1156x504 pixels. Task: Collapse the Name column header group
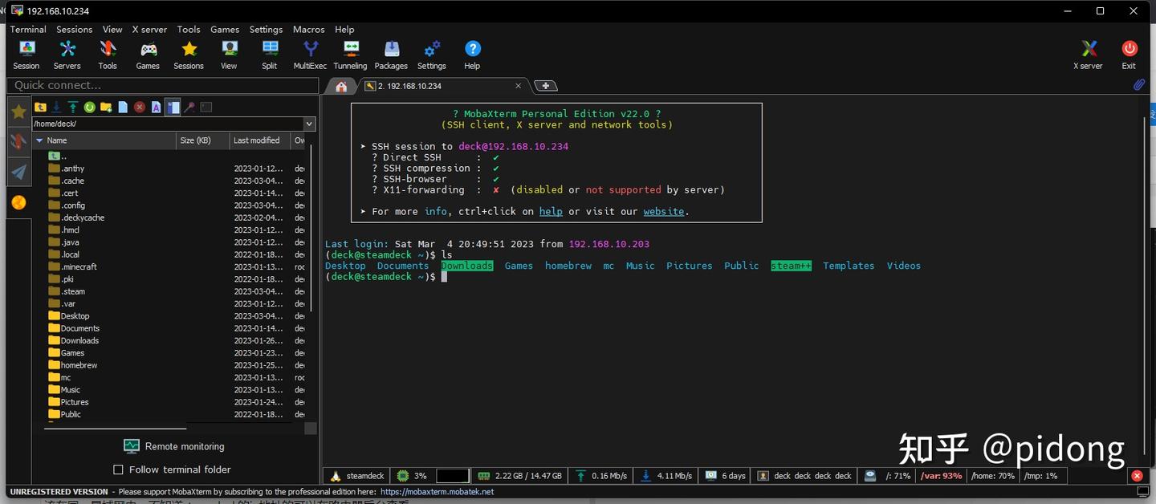click(39, 140)
